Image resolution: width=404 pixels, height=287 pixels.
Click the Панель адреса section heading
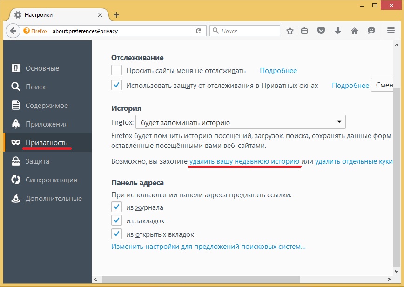pyautogui.click(x=138, y=183)
